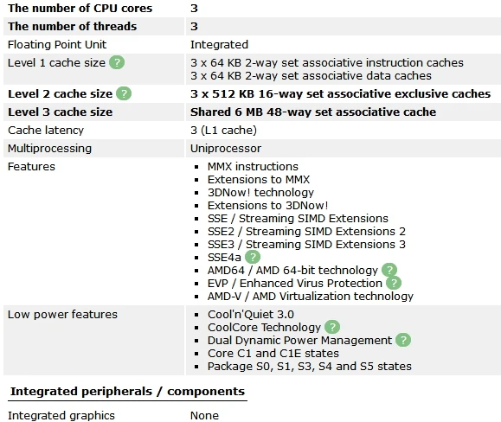Click 'Core C1 and C1E states' item

pyautogui.click(x=273, y=354)
